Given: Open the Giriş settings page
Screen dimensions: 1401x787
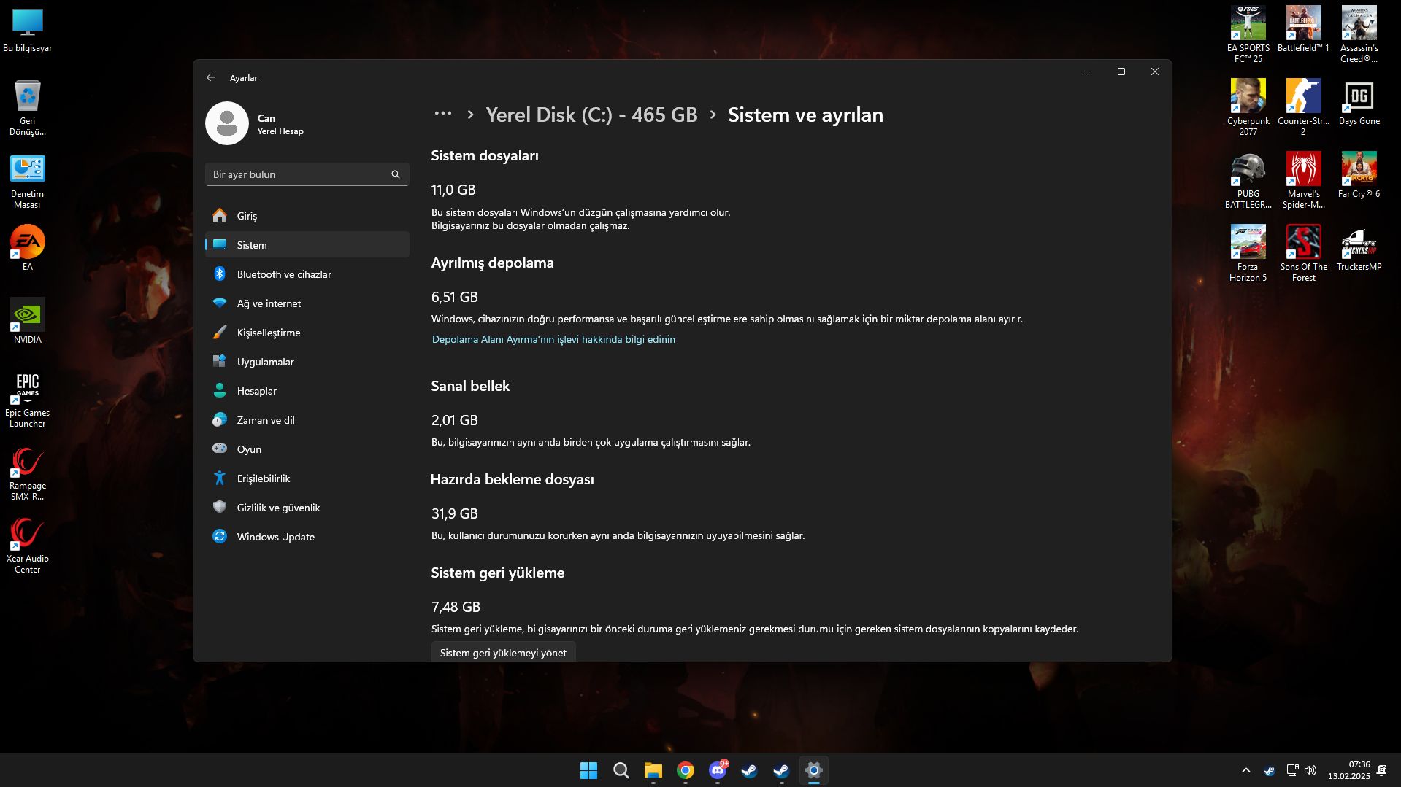Looking at the screenshot, I should 307,216.
